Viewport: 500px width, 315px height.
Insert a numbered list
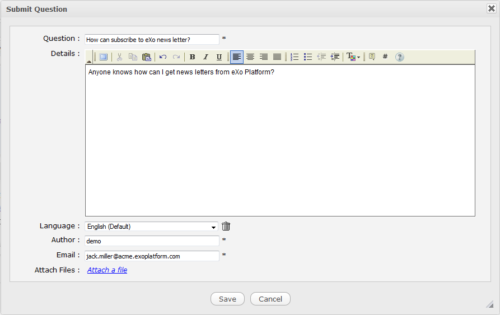click(x=295, y=57)
